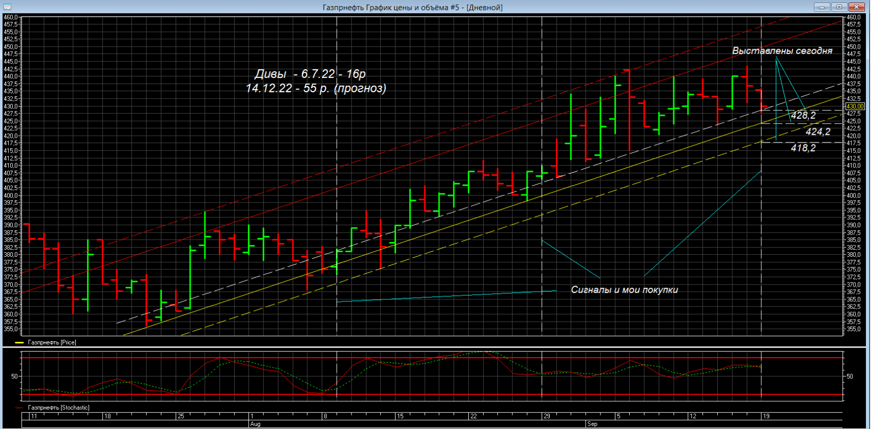Click the 'Sep' month label on time axis
Image resolution: width=871 pixels, height=429 pixels.
pos(592,424)
